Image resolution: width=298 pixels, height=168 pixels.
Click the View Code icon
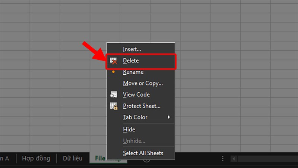pyautogui.click(x=114, y=95)
